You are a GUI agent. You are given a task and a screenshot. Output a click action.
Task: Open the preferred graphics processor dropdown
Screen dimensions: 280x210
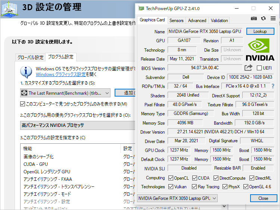(x=78, y=125)
